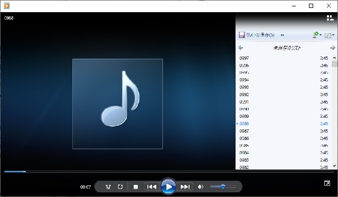The image size is (338, 197).
Task: Click the large round Play button
Action: pos(168,186)
